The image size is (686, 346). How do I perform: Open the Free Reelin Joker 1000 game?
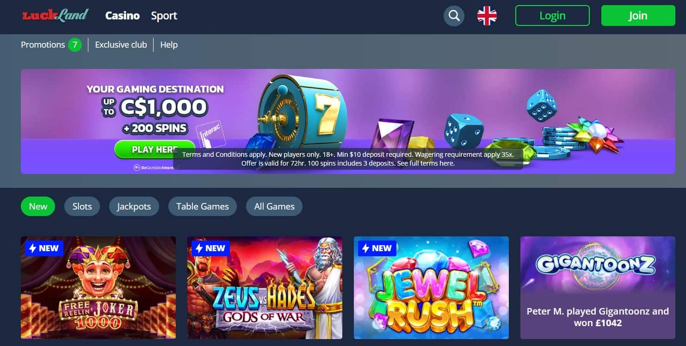pyautogui.click(x=98, y=288)
